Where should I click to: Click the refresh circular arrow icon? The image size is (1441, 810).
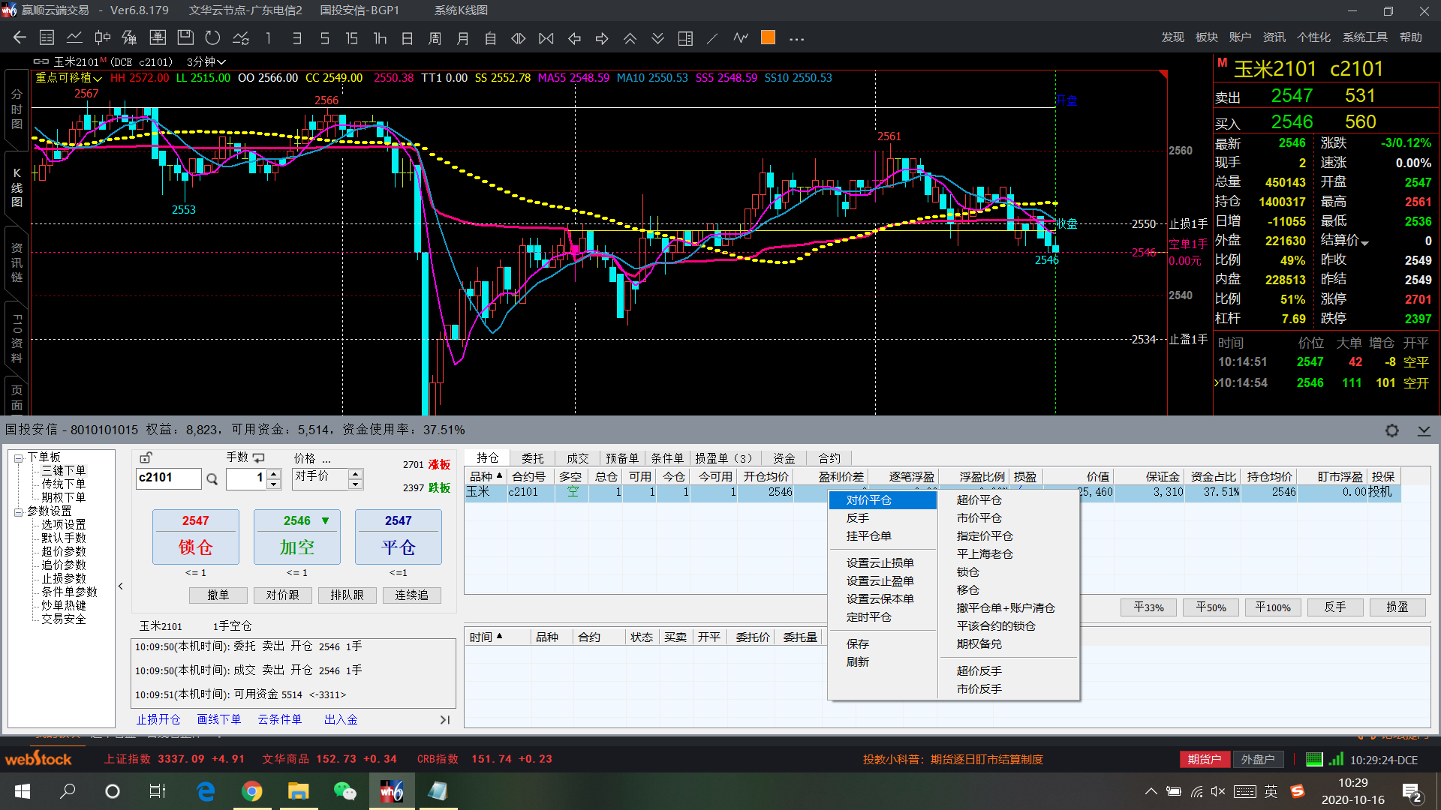213,37
